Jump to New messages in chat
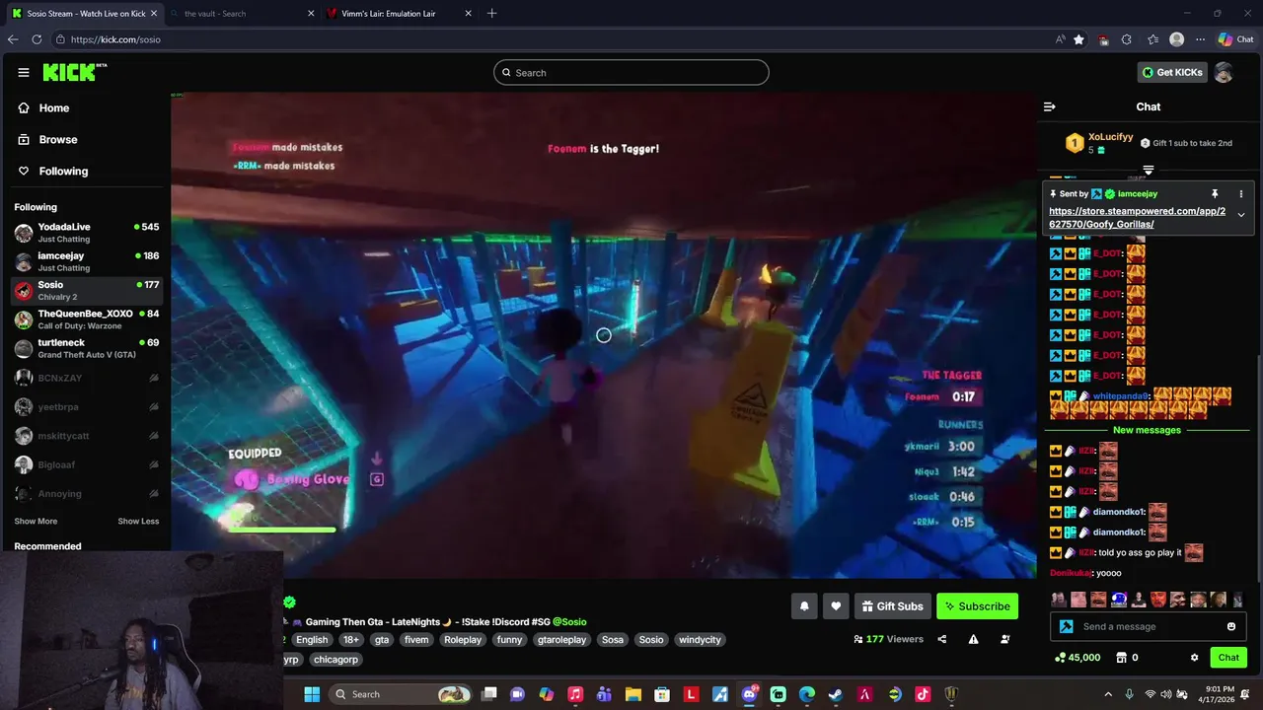Viewport: 1263px width, 710px height. (x=1147, y=430)
